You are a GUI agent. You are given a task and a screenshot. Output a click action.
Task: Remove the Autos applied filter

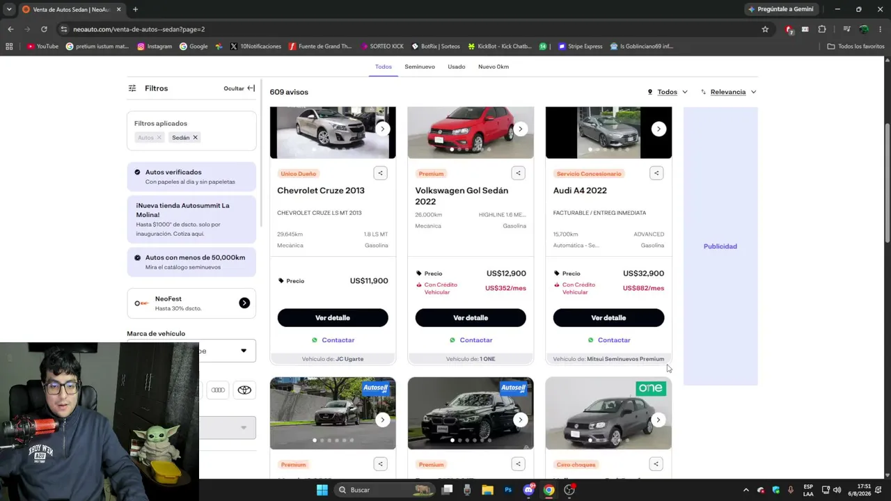coord(159,137)
